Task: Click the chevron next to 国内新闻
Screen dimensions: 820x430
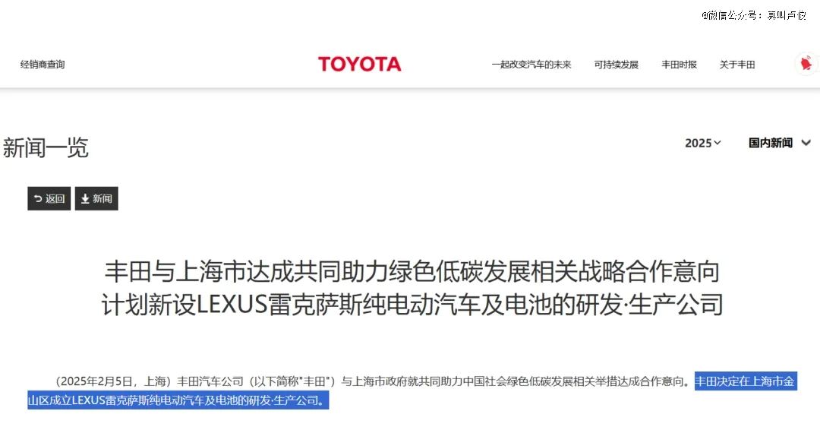Action: tap(806, 143)
